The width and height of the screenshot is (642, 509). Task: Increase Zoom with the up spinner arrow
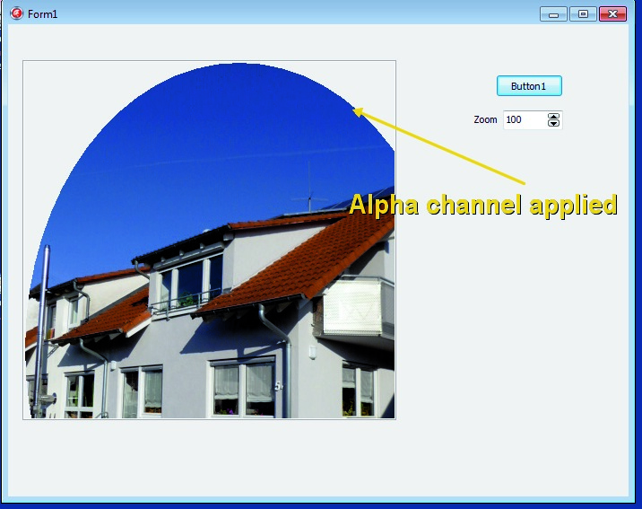pos(553,117)
